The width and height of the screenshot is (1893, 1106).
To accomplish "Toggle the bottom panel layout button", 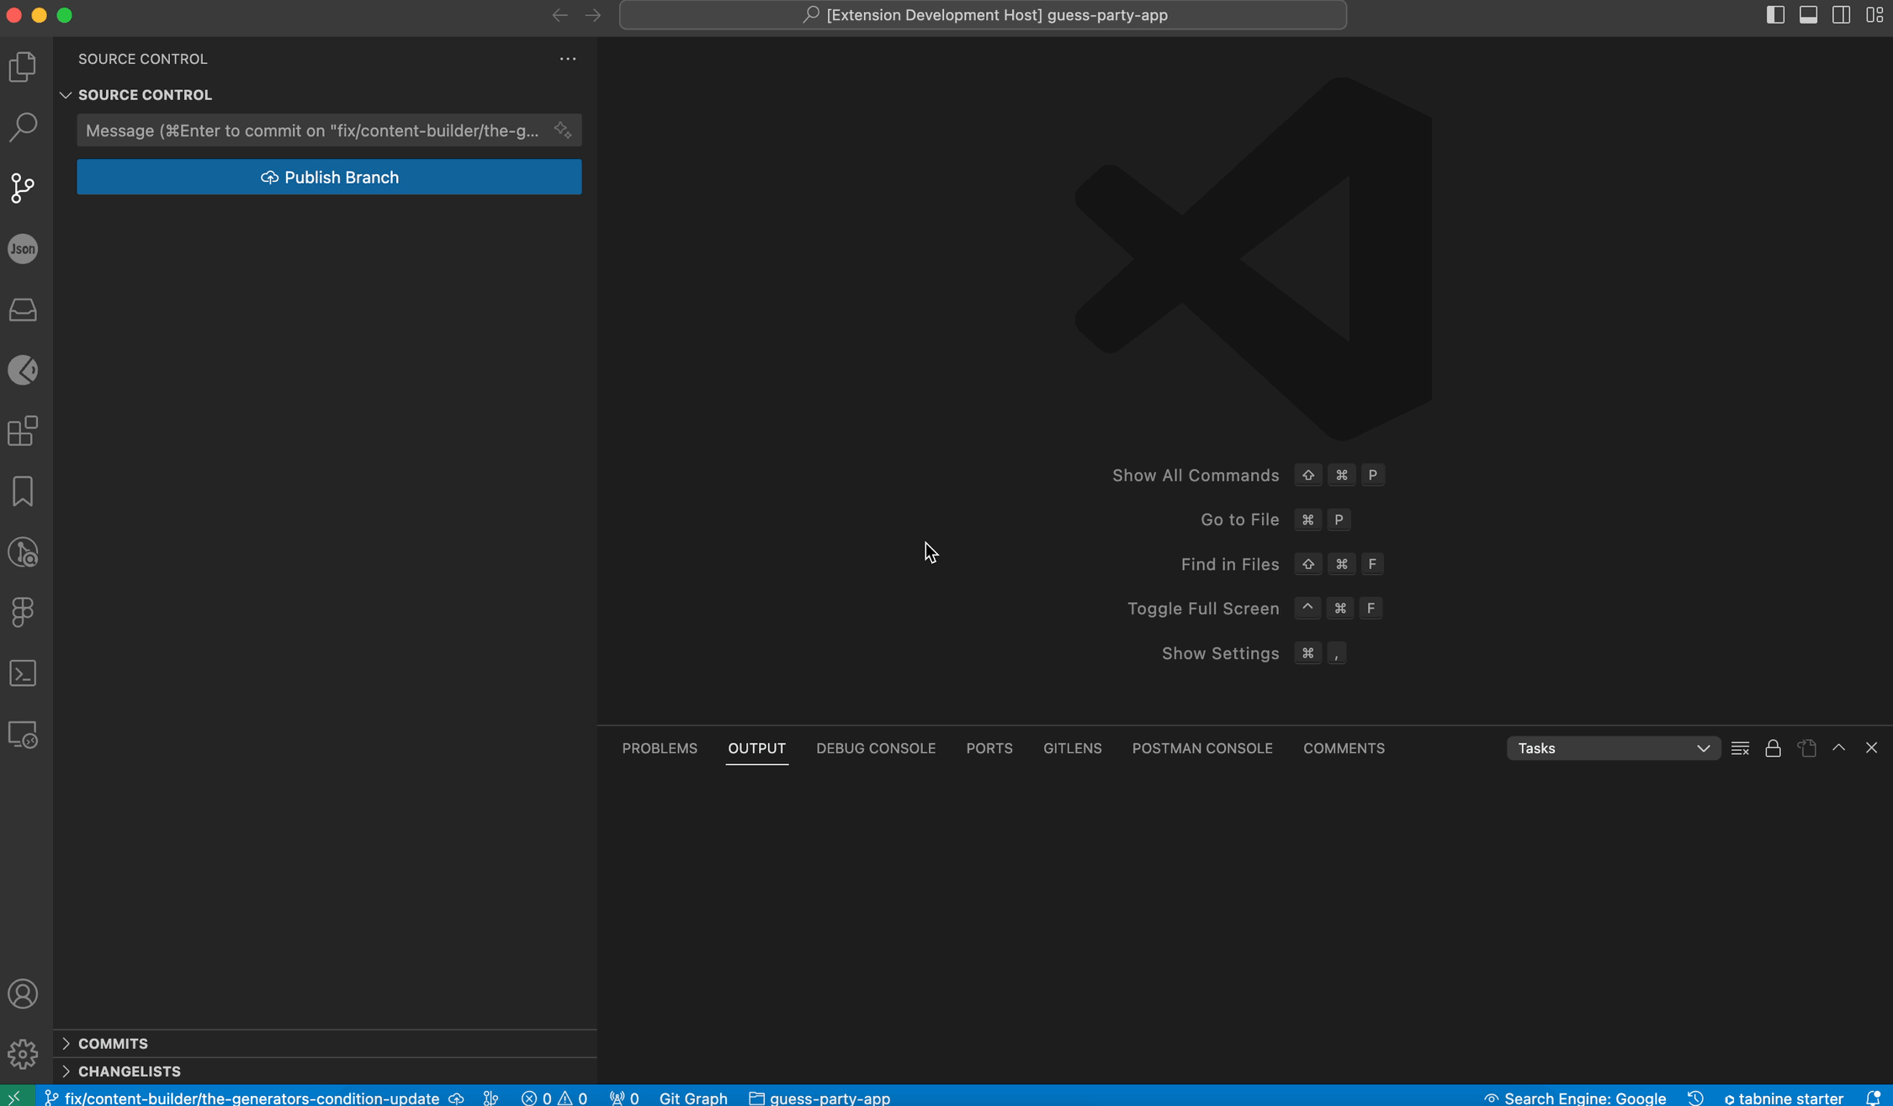I will coord(1808,15).
